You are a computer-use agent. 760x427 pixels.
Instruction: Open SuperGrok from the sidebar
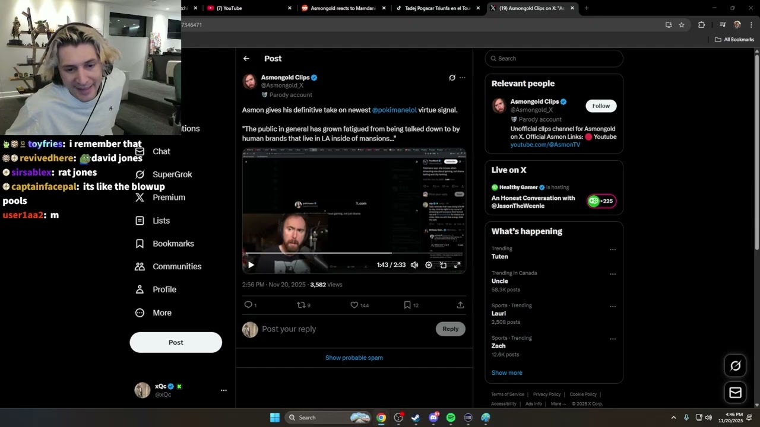[164, 174]
